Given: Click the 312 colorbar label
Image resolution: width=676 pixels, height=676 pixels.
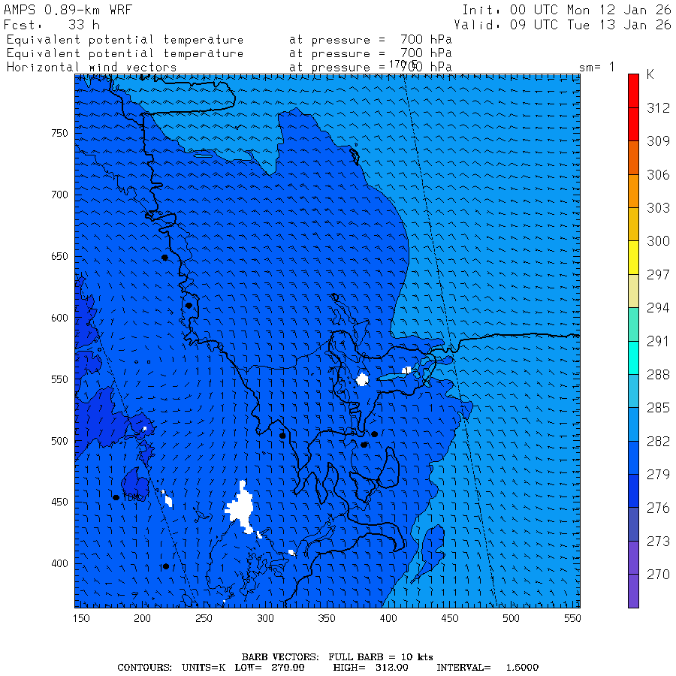Looking at the screenshot, I should tap(658, 107).
